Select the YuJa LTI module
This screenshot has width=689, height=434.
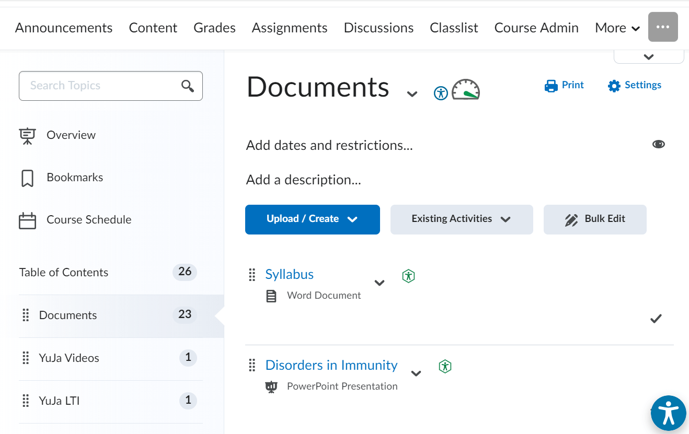pos(59,401)
